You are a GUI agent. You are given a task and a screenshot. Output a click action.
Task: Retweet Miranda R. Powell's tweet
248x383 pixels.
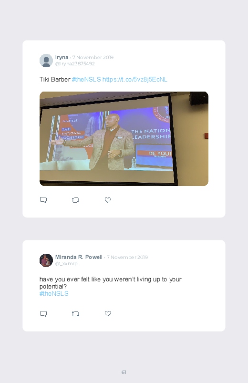[75, 314]
